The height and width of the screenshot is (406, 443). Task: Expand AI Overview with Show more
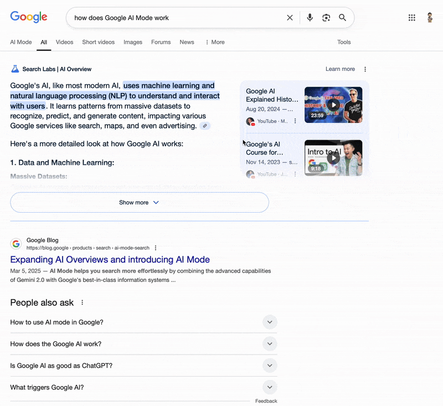tap(140, 202)
